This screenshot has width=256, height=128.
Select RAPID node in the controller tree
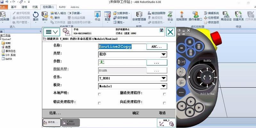[6, 59]
